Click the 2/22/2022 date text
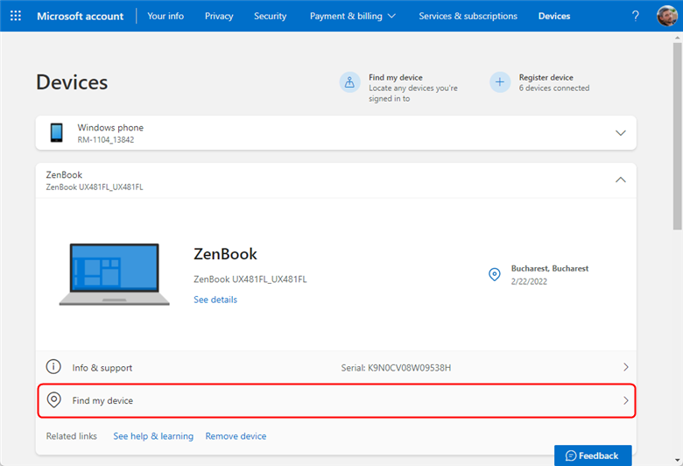This screenshot has width=683, height=466. [x=529, y=281]
